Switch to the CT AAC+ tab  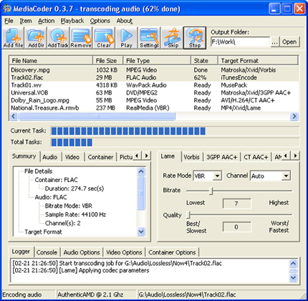pyautogui.click(x=256, y=157)
